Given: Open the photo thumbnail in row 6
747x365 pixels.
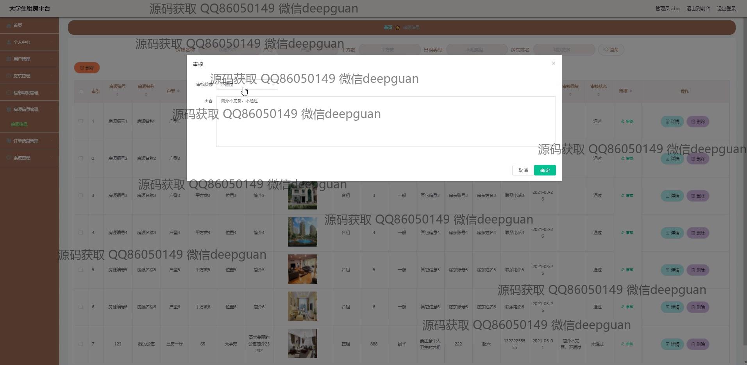Looking at the screenshot, I should coord(302,306).
